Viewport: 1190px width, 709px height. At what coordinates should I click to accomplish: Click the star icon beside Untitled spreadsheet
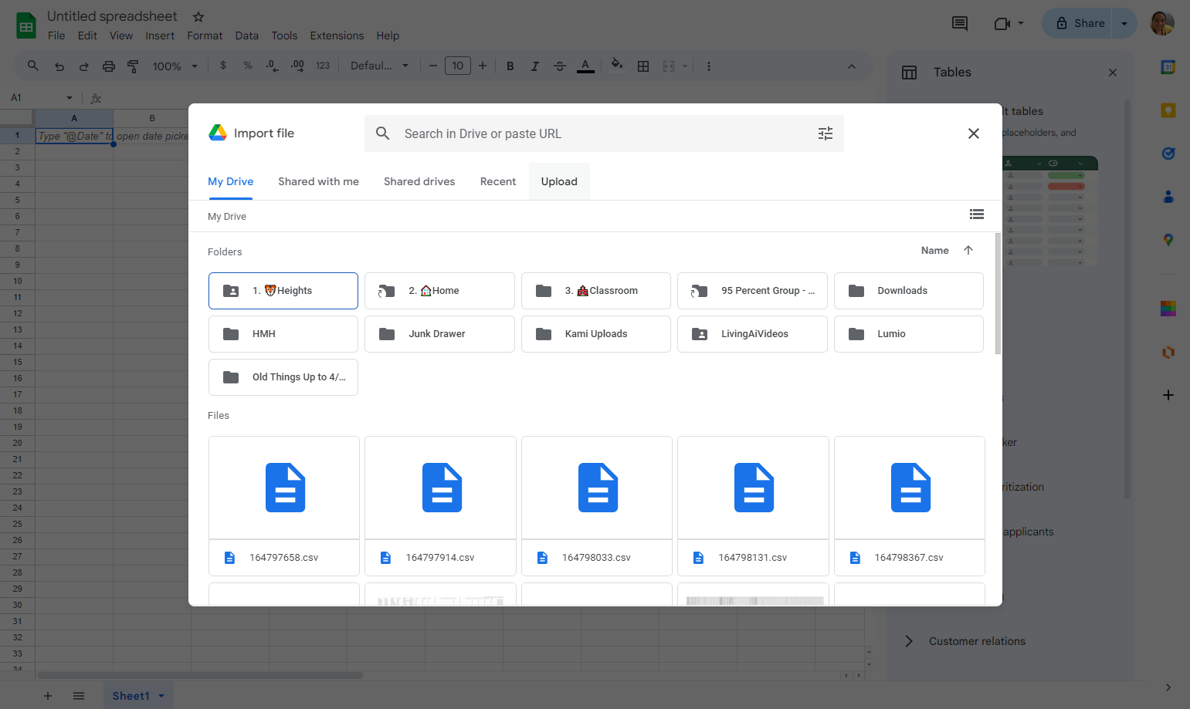point(198,16)
